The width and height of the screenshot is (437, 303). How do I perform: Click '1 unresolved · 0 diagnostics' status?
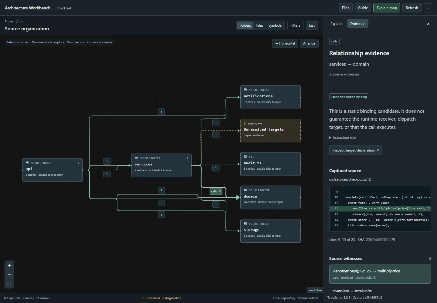161,298
